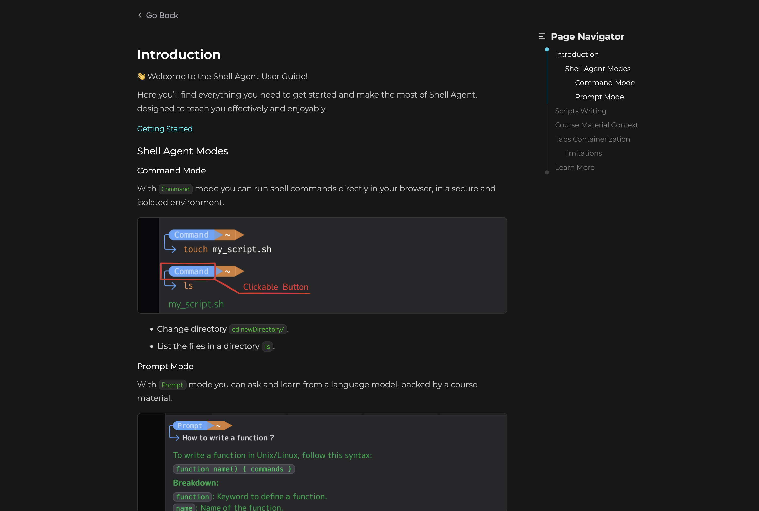Screen dimensions: 759x511
Task: Navigate to the limitations section
Action: point(583,153)
